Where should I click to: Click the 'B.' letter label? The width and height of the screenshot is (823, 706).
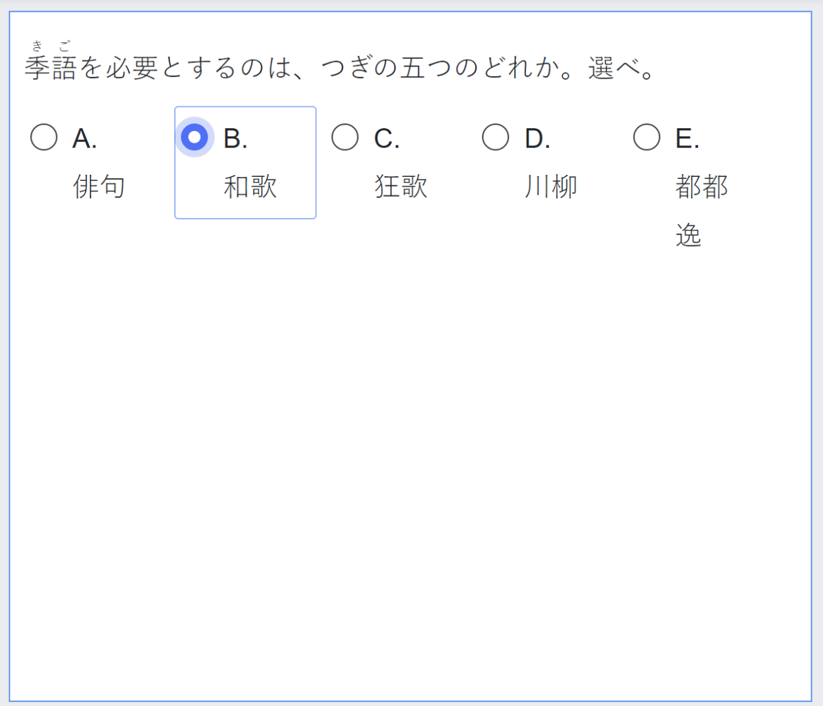pos(235,139)
